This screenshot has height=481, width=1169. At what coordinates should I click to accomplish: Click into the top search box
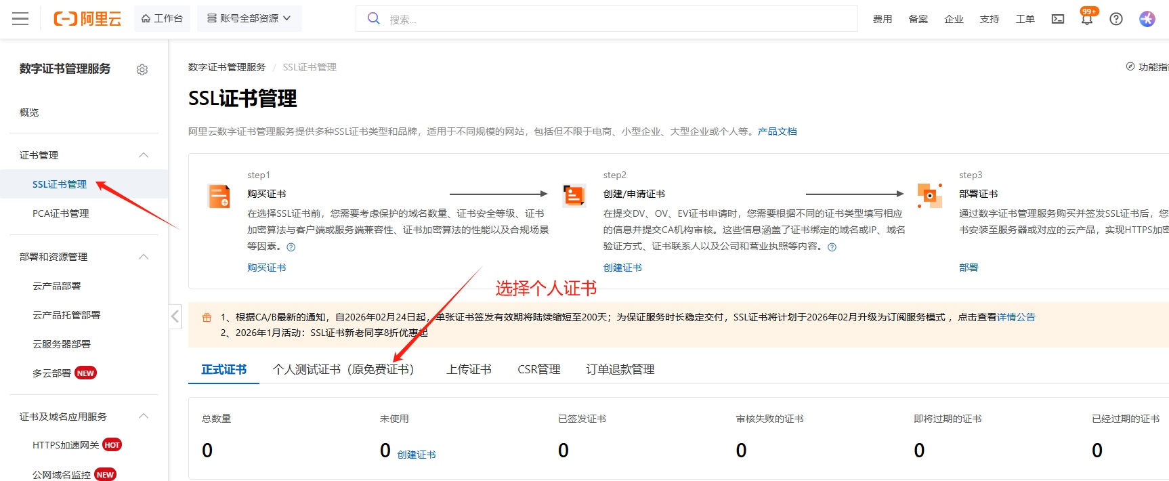[x=610, y=19]
